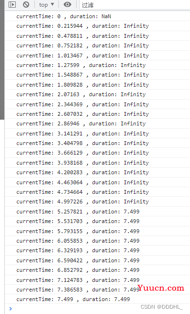The image size is (190, 314).
Task: Select the log line currentTime 2.86946
Action: [x=97, y=123]
